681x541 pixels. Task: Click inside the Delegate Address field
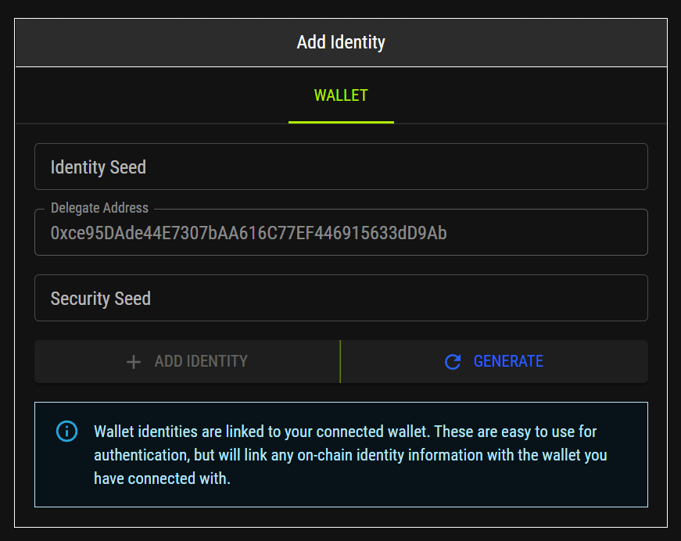341,232
